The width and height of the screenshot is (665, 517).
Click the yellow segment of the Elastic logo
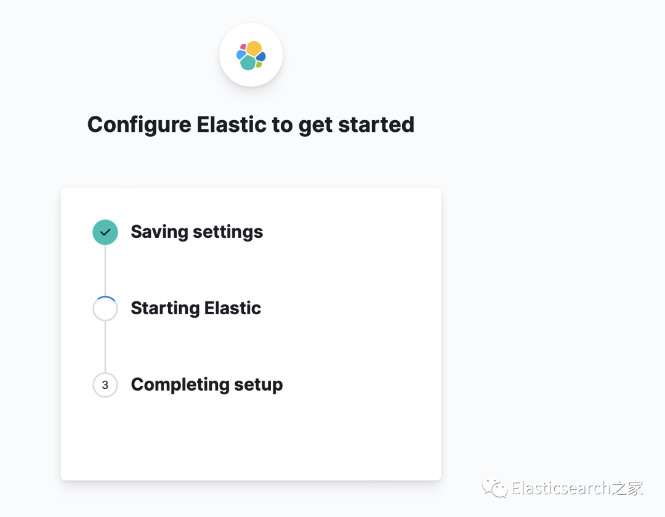[254, 48]
